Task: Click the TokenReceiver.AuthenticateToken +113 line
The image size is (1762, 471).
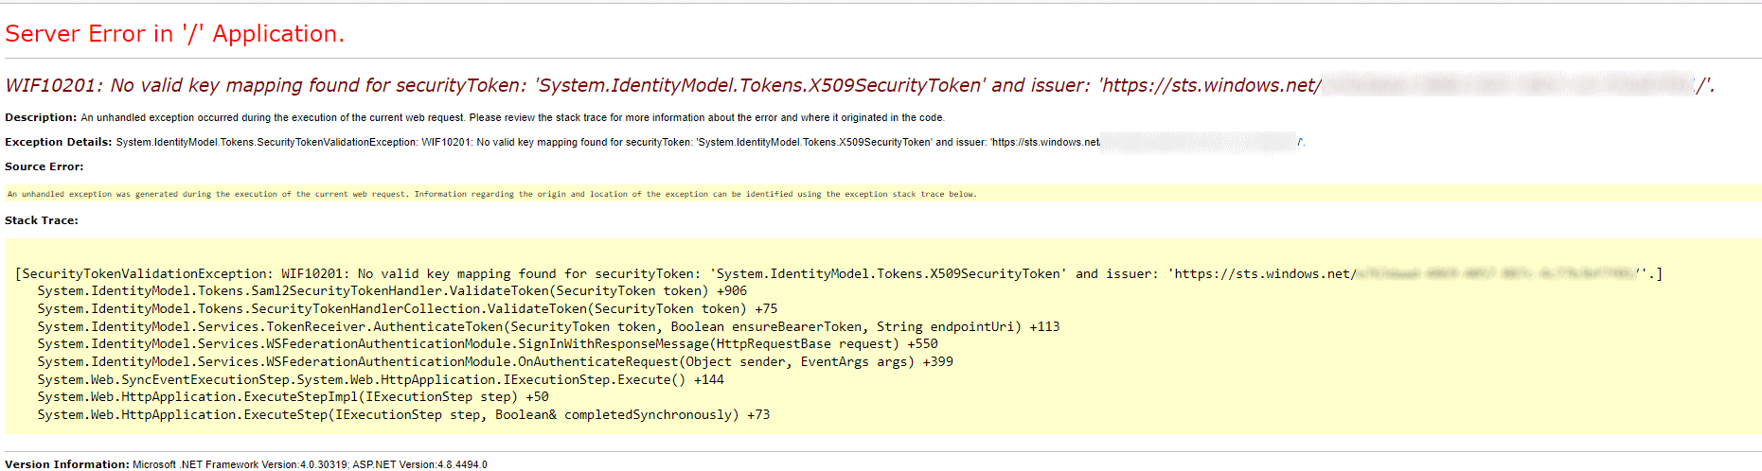Action: (x=548, y=326)
